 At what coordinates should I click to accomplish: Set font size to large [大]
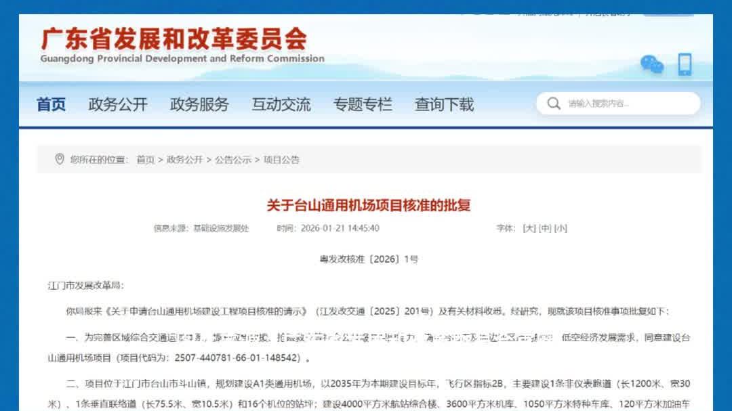(529, 228)
